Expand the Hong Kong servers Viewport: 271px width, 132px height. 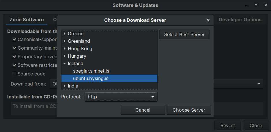coord(64,49)
